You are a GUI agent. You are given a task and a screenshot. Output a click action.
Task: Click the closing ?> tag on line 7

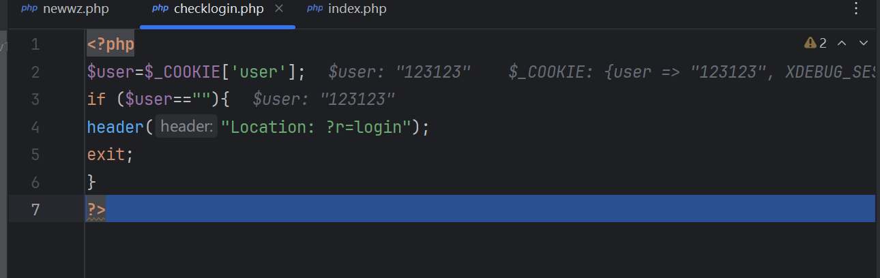[x=96, y=209]
